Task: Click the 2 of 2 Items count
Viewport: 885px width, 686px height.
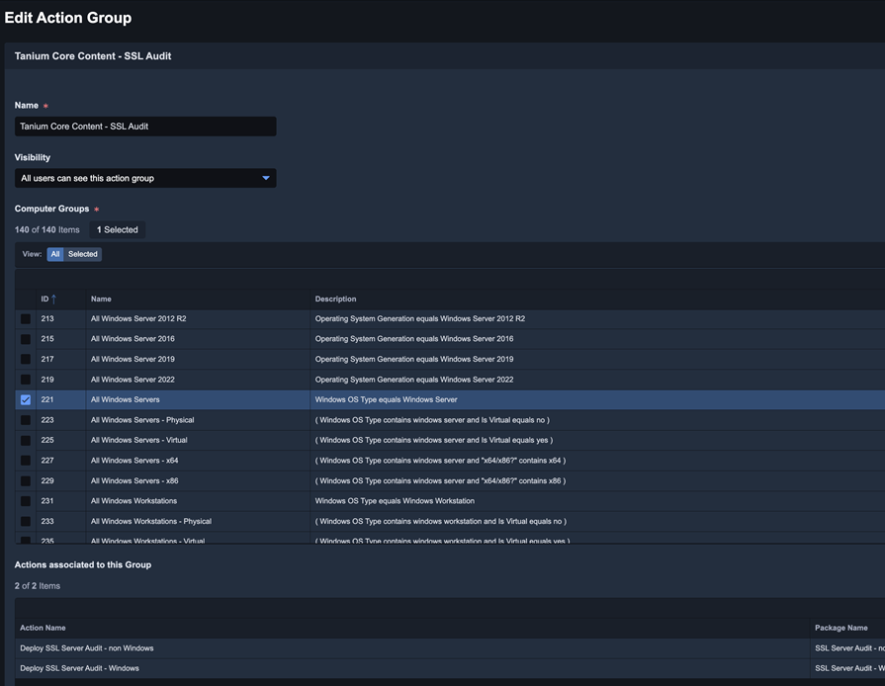Action: click(38, 586)
